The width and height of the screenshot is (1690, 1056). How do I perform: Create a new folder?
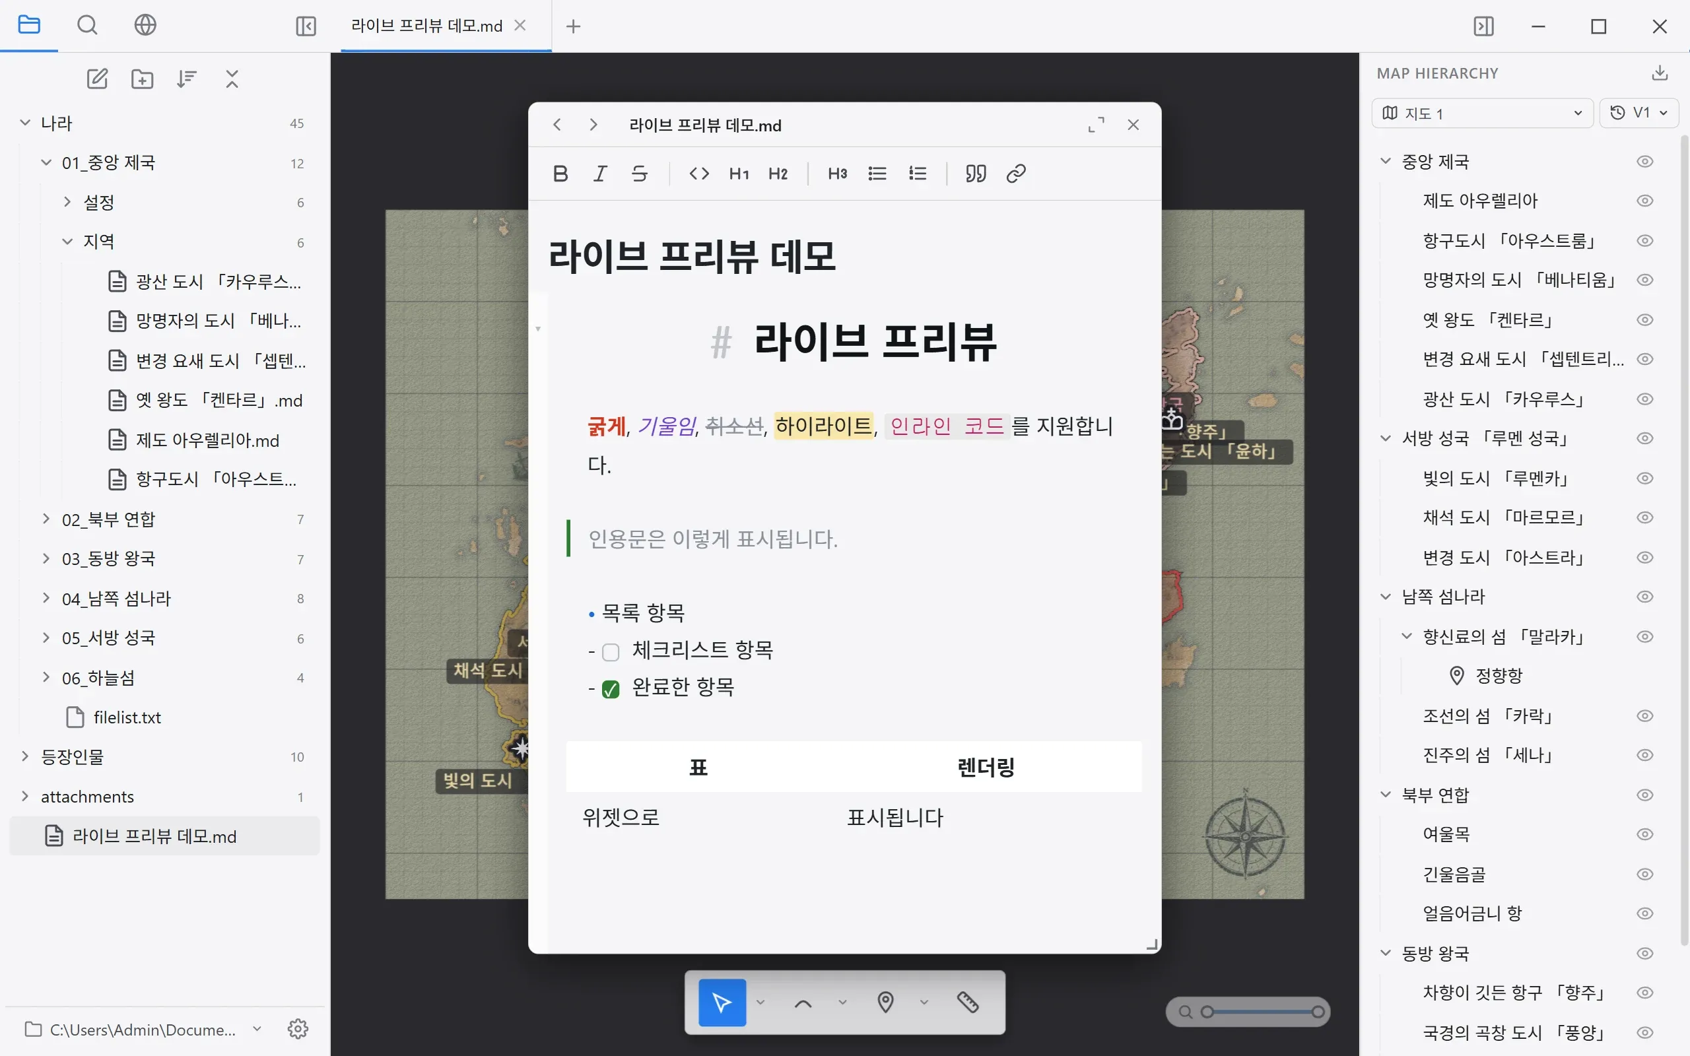[x=143, y=79]
